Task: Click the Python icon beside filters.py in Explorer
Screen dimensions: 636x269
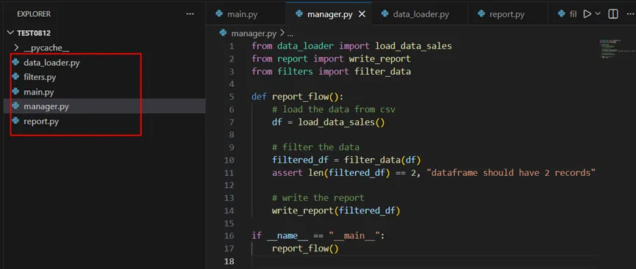Action: [16, 77]
